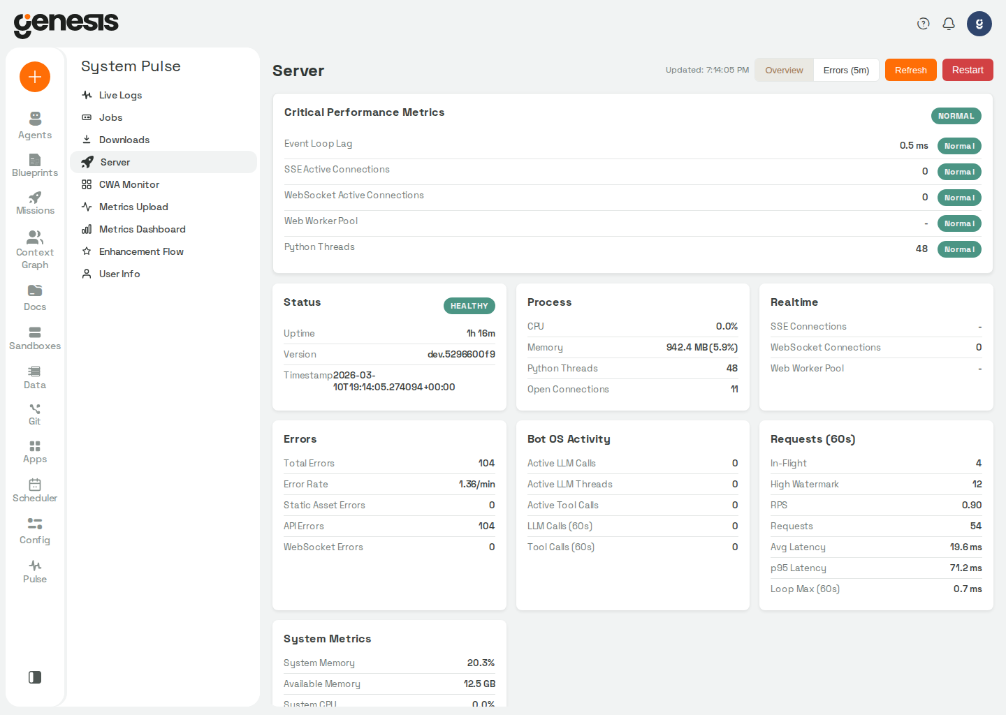
Task: Click the Error Rate value 1.36/min
Action: pyautogui.click(x=476, y=484)
